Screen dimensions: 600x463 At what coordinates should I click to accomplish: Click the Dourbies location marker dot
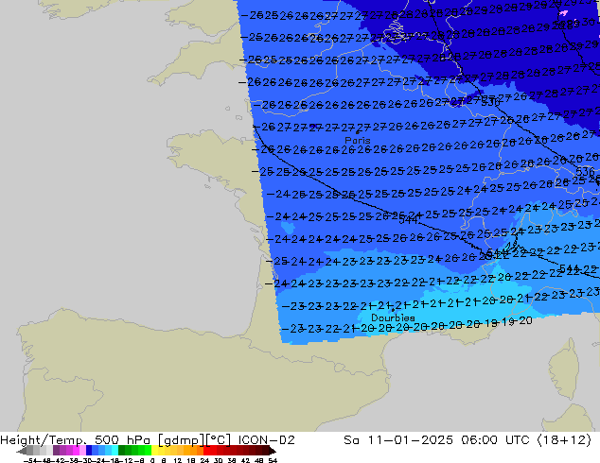pyautogui.click(x=393, y=310)
